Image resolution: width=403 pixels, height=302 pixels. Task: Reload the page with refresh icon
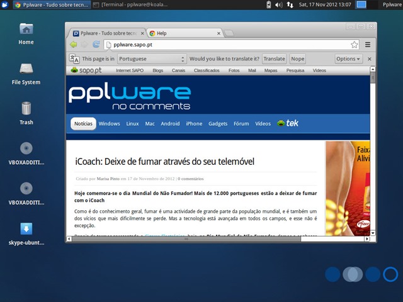pos(96,45)
